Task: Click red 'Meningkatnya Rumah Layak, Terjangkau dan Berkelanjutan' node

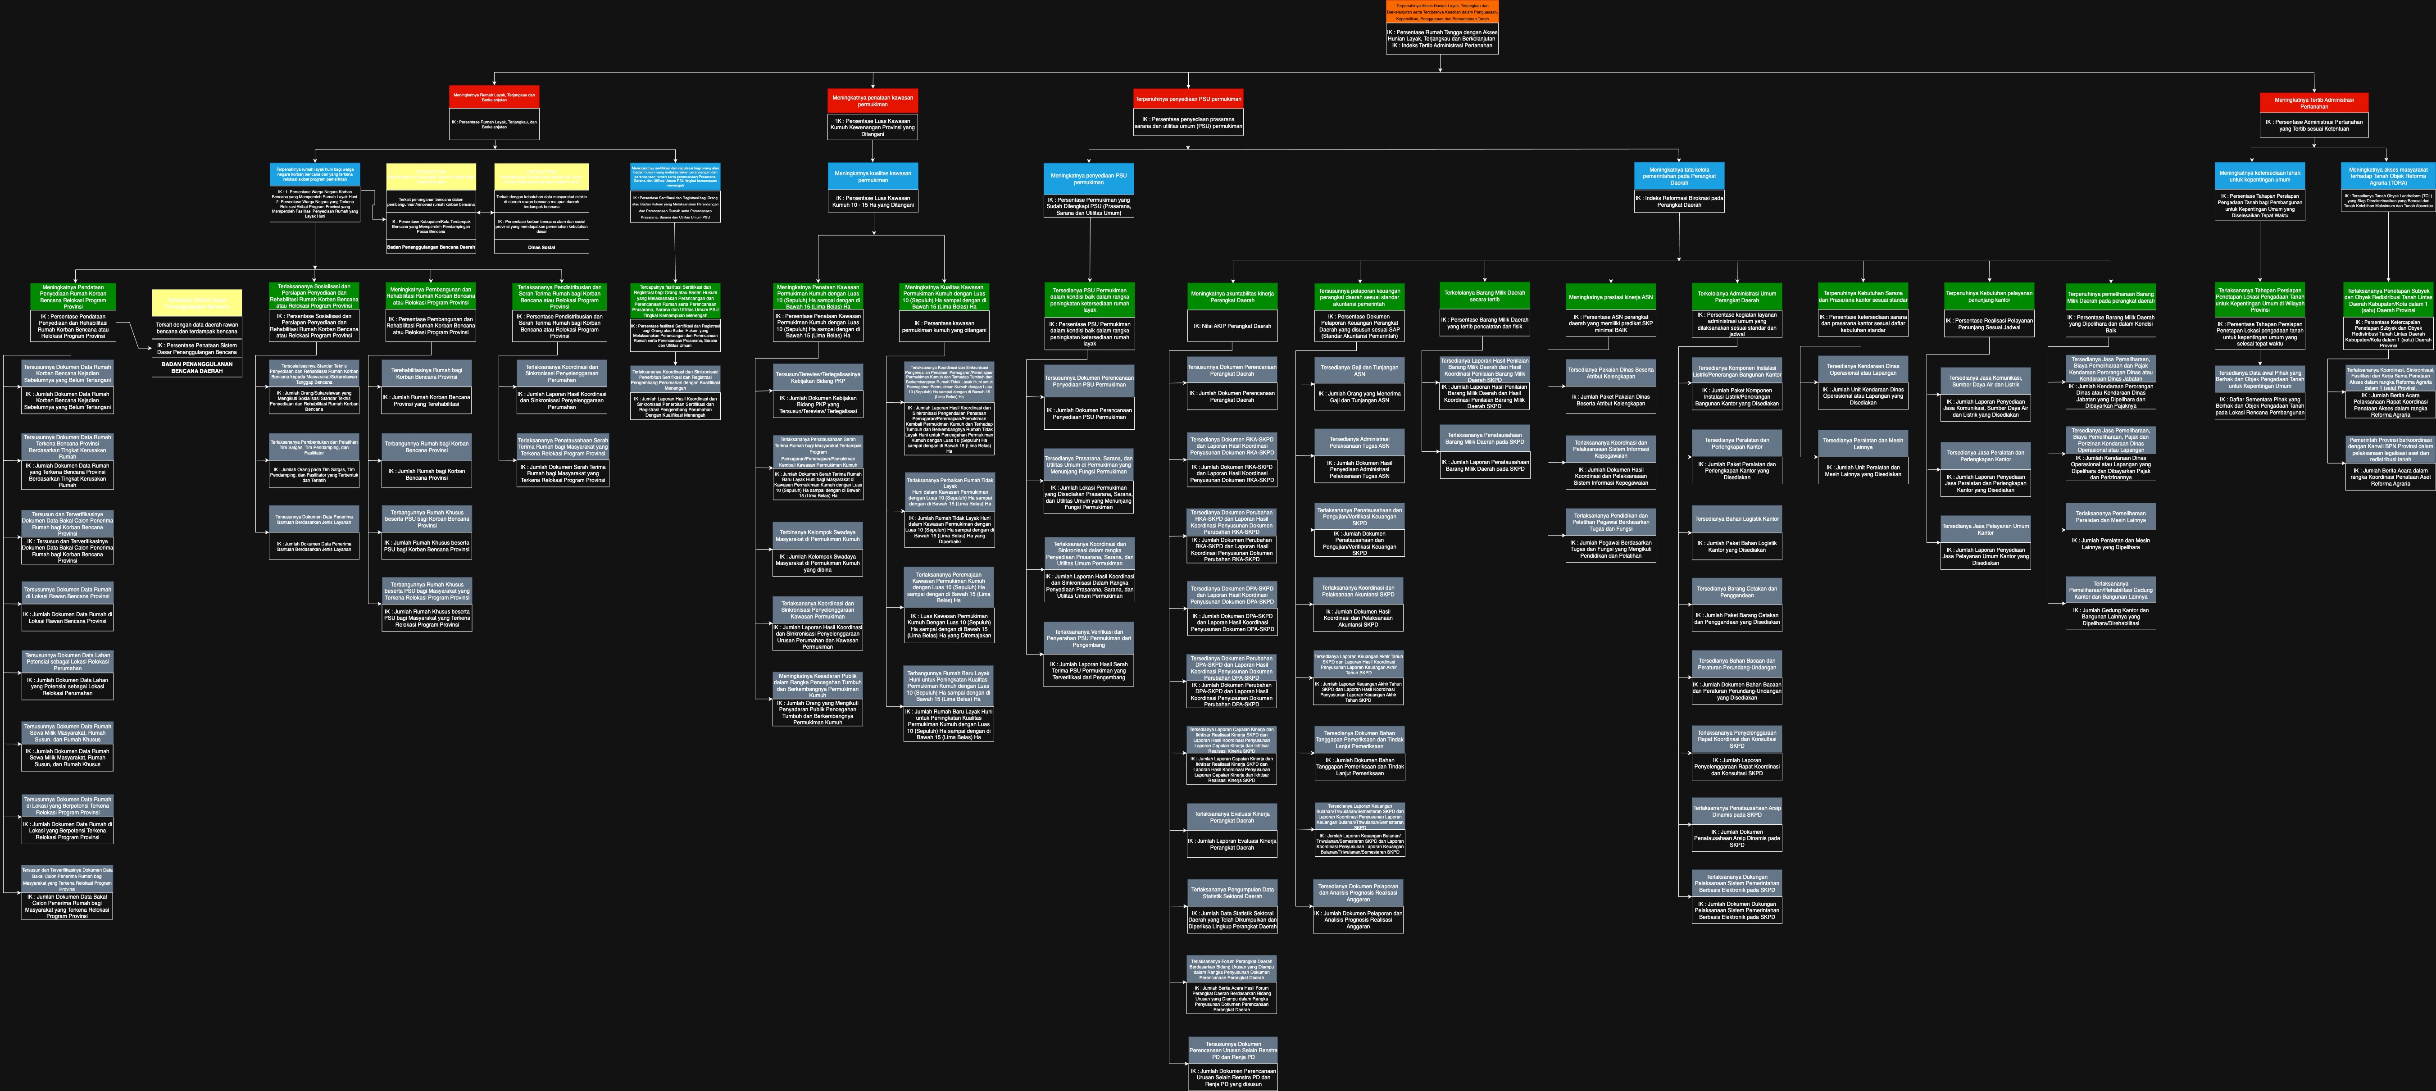Action: (x=494, y=96)
